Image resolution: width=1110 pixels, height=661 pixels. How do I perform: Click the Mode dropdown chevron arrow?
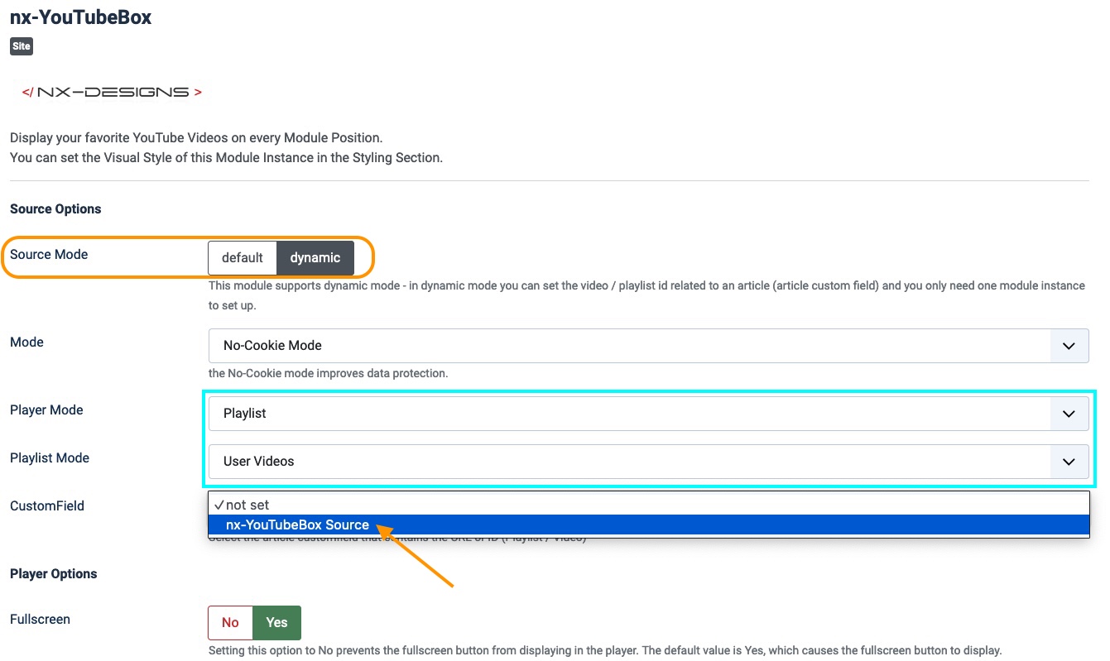click(1069, 346)
